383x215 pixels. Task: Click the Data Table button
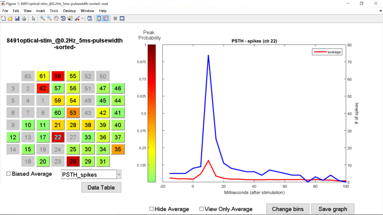click(x=101, y=187)
